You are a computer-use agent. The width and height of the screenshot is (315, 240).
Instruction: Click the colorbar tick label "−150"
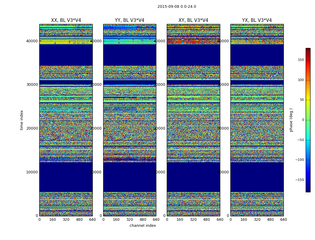tap(299, 180)
